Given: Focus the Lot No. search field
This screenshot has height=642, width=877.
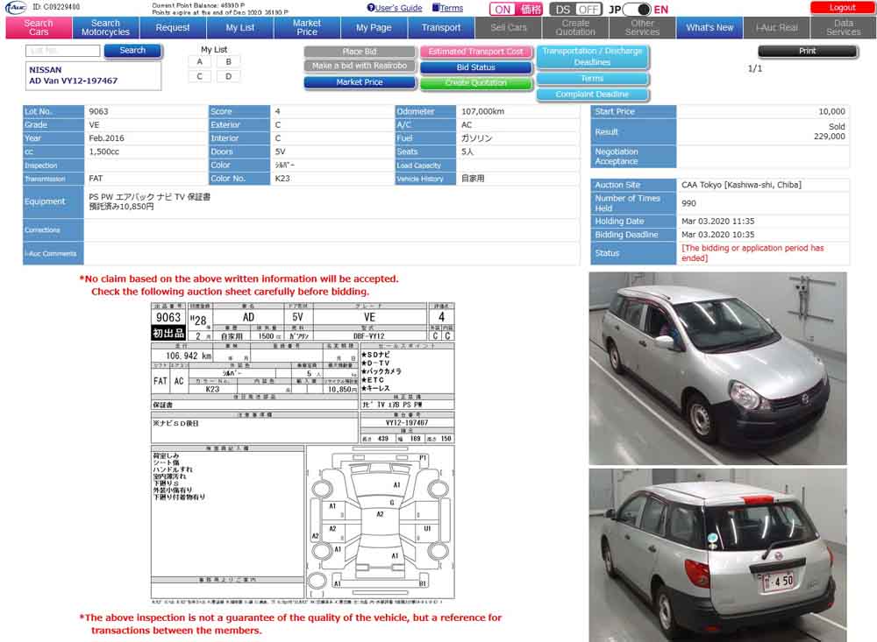Looking at the screenshot, I should 62,51.
